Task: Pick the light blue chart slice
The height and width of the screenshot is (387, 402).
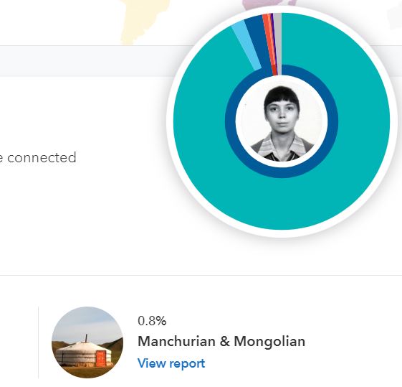Action: point(246,46)
